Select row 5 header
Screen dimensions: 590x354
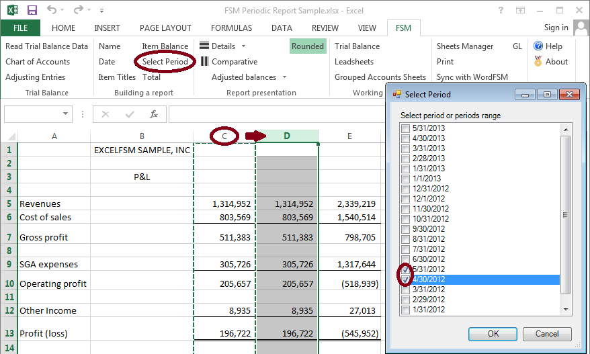[x=9, y=204]
